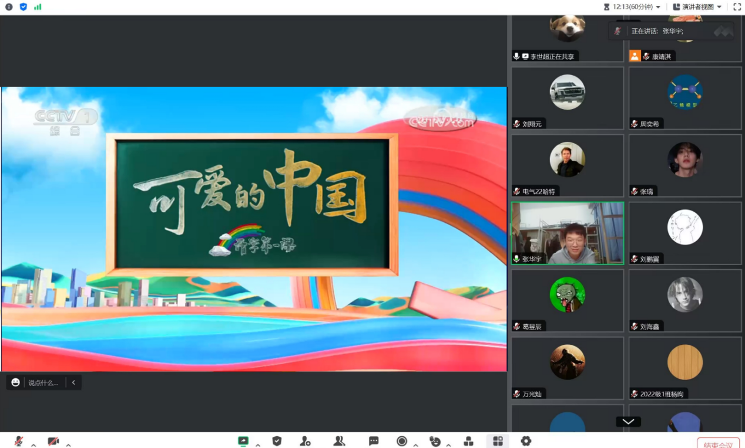745x448 pixels.
Task: Click the muted mic icon beside 2022级1班杨昫
Action: (x=635, y=393)
